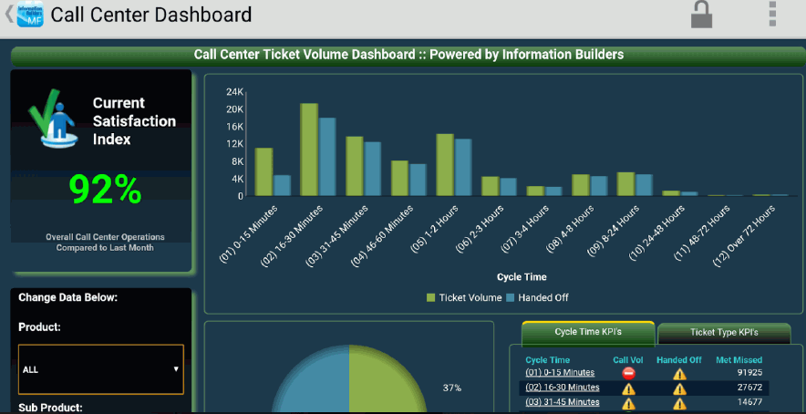806x414 pixels.
Task: Switch to Cycle Time KPI's tab
Action: [x=588, y=333]
